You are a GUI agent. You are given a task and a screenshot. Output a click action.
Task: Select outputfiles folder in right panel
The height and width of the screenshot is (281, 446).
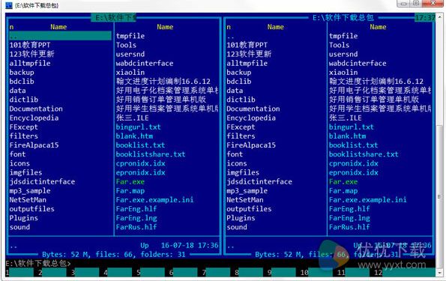pyautogui.click(x=249, y=209)
